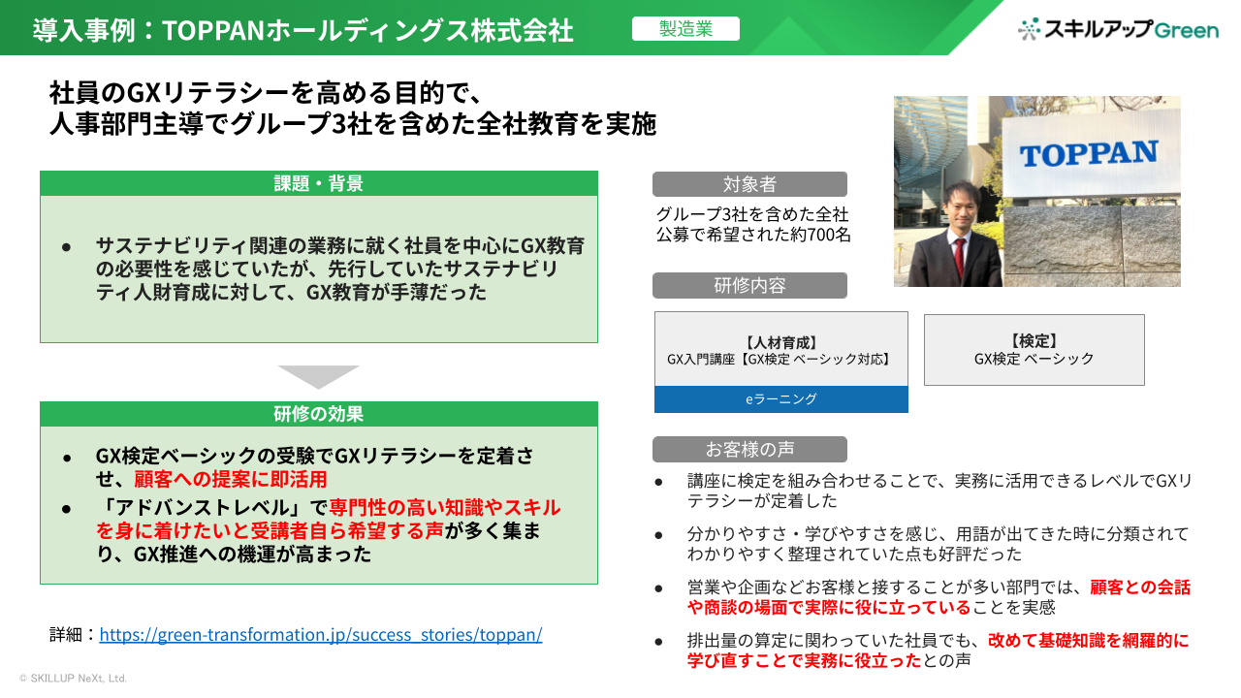Click the 研修内容 gray label

[x=749, y=285]
